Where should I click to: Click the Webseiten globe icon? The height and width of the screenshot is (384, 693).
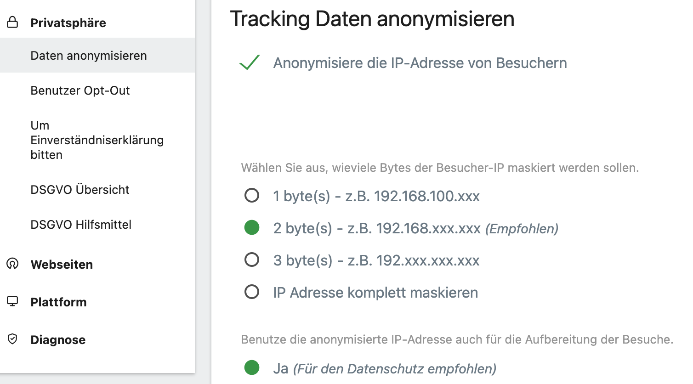pos(12,264)
